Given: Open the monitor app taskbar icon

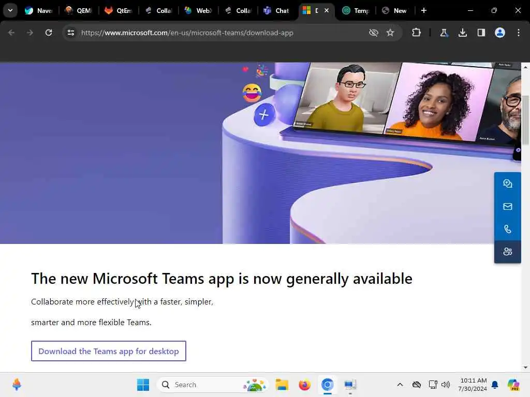Looking at the screenshot, I should tap(350, 385).
